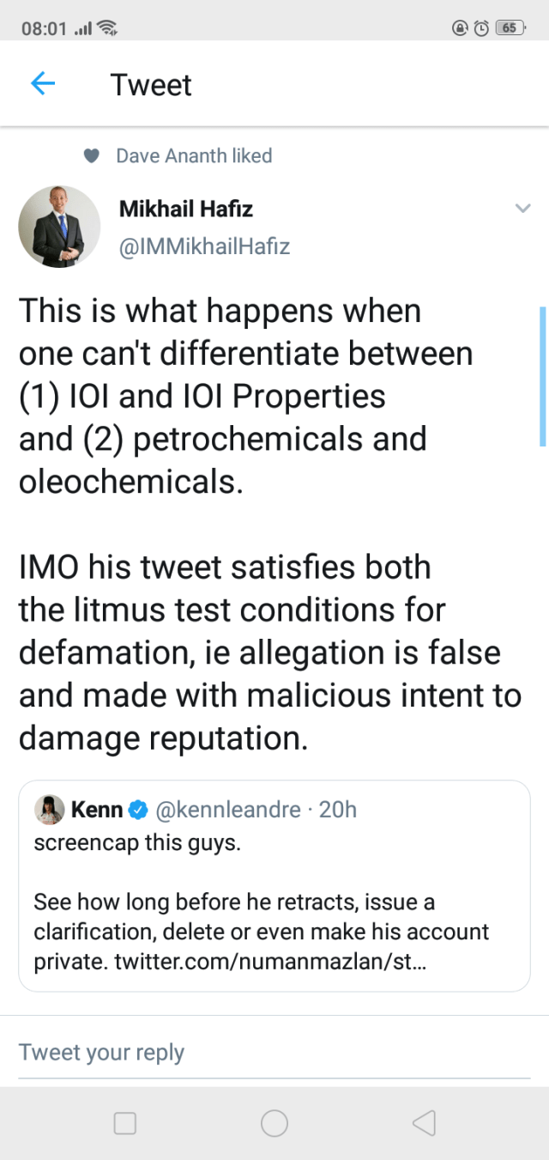
Task: Tap the heart icon beside Dave Ananth liked
Action: pyautogui.click(x=92, y=156)
